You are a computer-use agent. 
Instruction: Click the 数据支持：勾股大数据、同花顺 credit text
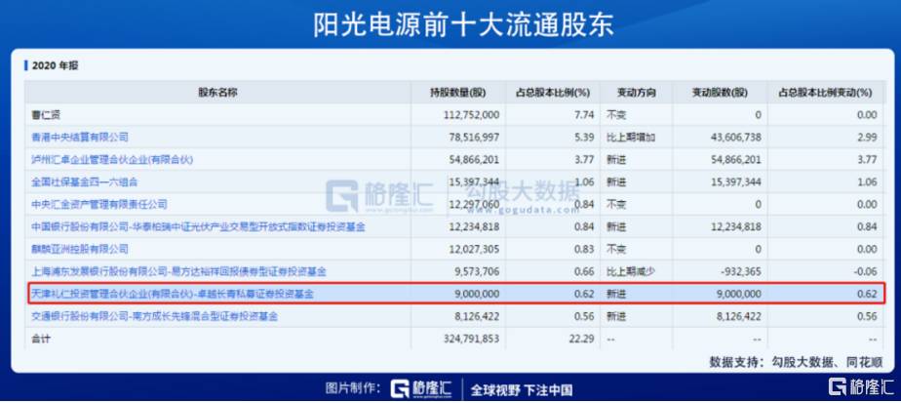(x=796, y=362)
